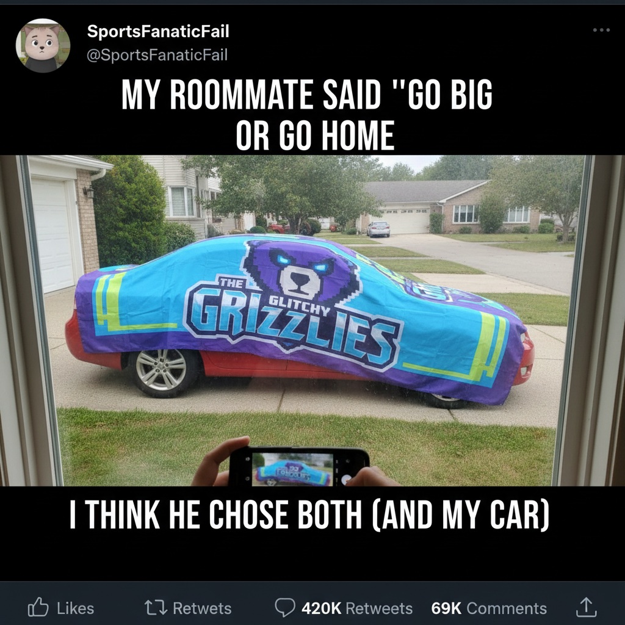The width and height of the screenshot is (625, 625).
Task: Open the @SportsFanaticFail handle link
Action: [x=157, y=55]
